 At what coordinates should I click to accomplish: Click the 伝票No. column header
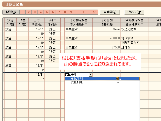(36, 25)
